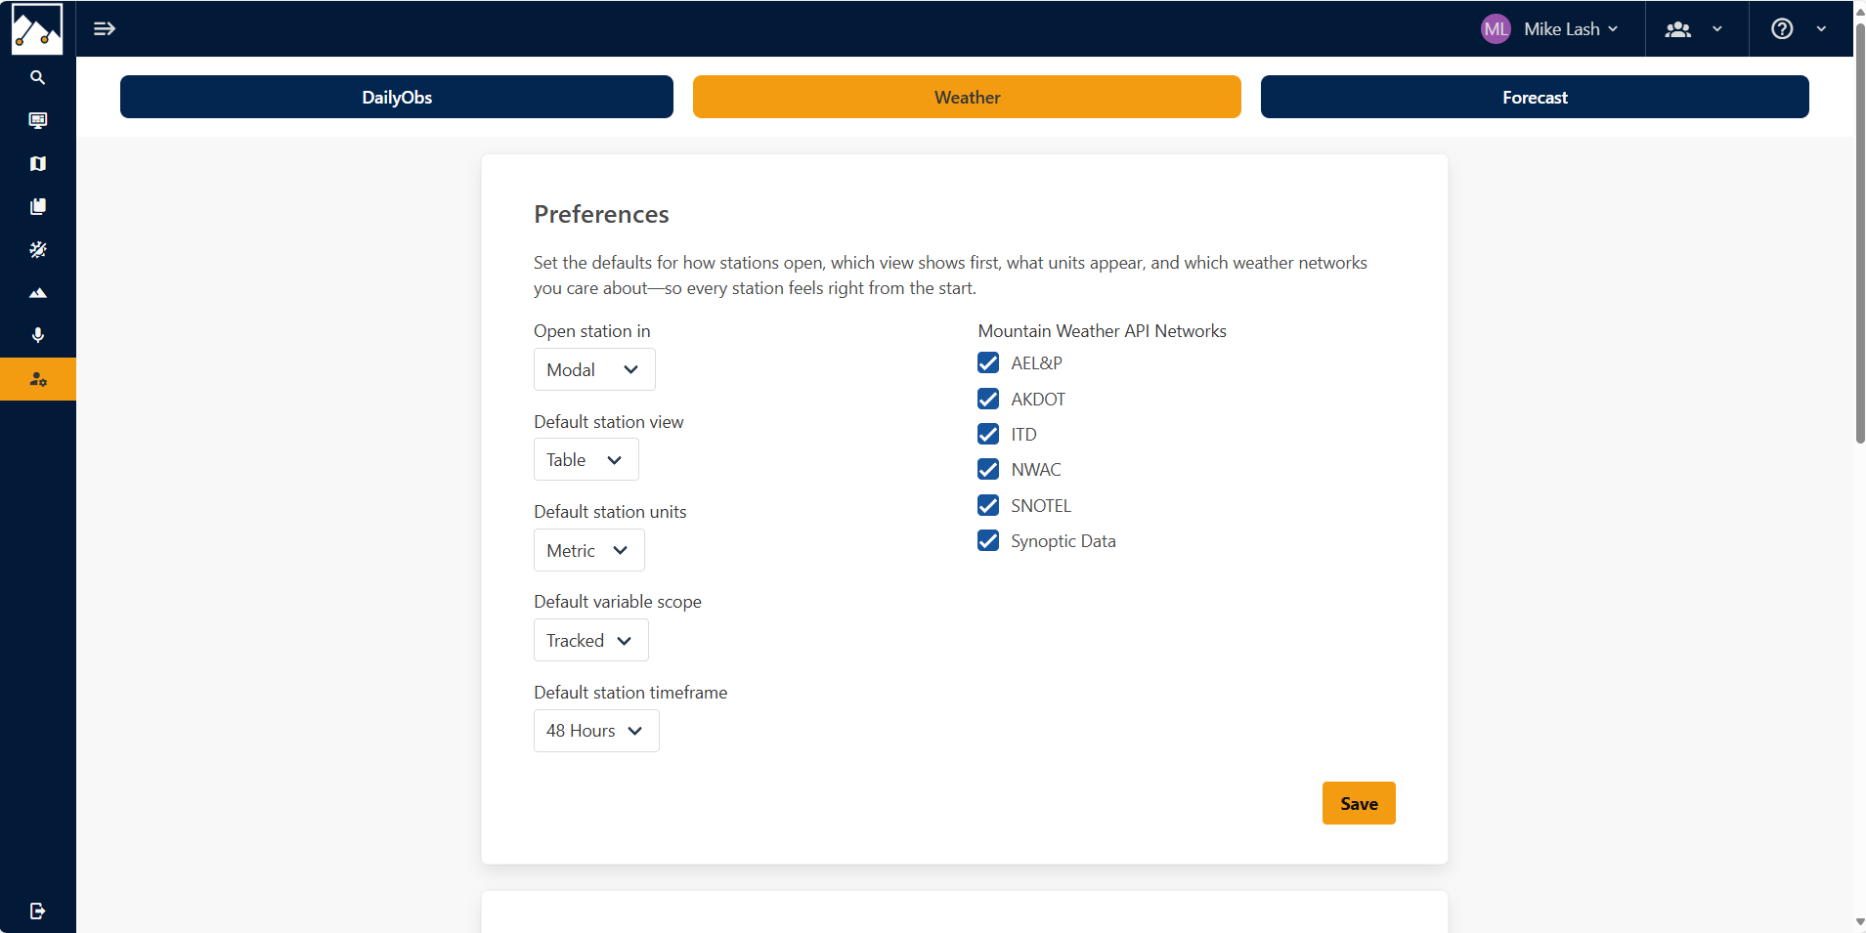This screenshot has height=933, width=1866.
Task: Click the Preferences heading
Action: pos(601,214)
